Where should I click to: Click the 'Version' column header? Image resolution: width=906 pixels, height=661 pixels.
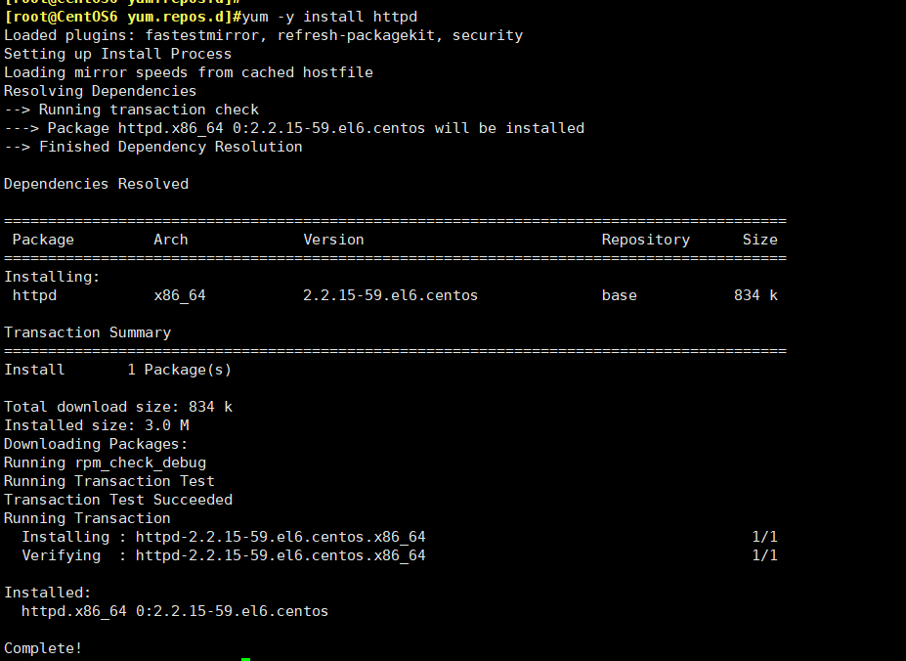click(334, 240)
